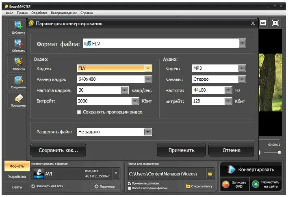Screen dimensions: 288x197
Task: Click the Сохранить как... button
Action: [x=58, y=150]
